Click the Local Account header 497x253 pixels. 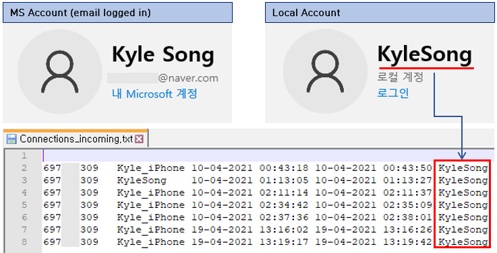tap(380, 13)
